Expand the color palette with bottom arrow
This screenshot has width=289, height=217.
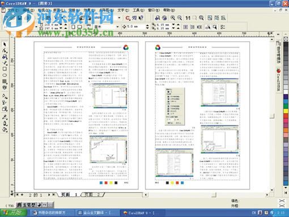click(x=286, y=193)
